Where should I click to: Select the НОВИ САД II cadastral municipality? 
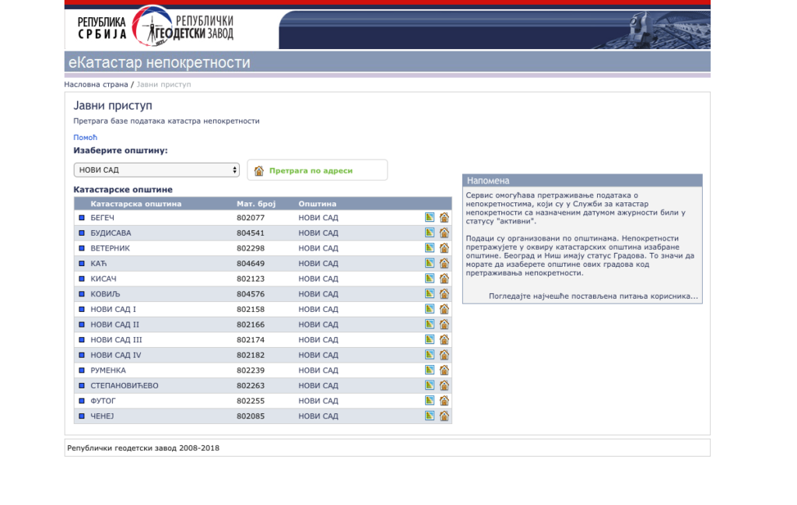[x=115, y=324]
